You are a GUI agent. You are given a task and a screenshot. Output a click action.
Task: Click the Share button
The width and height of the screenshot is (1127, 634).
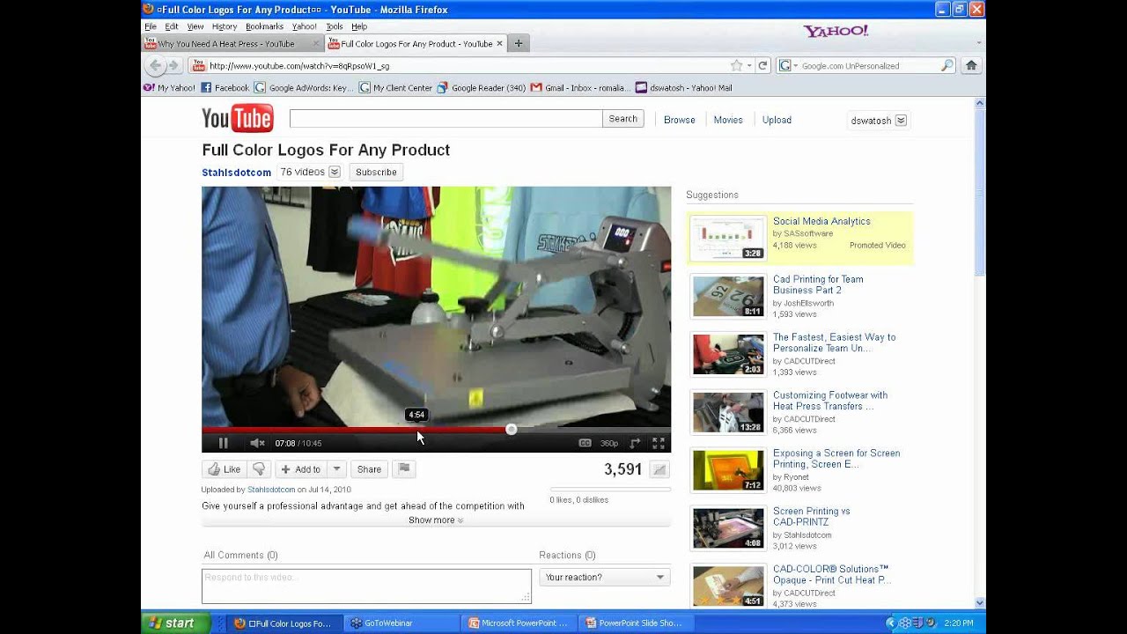(369, 469)
